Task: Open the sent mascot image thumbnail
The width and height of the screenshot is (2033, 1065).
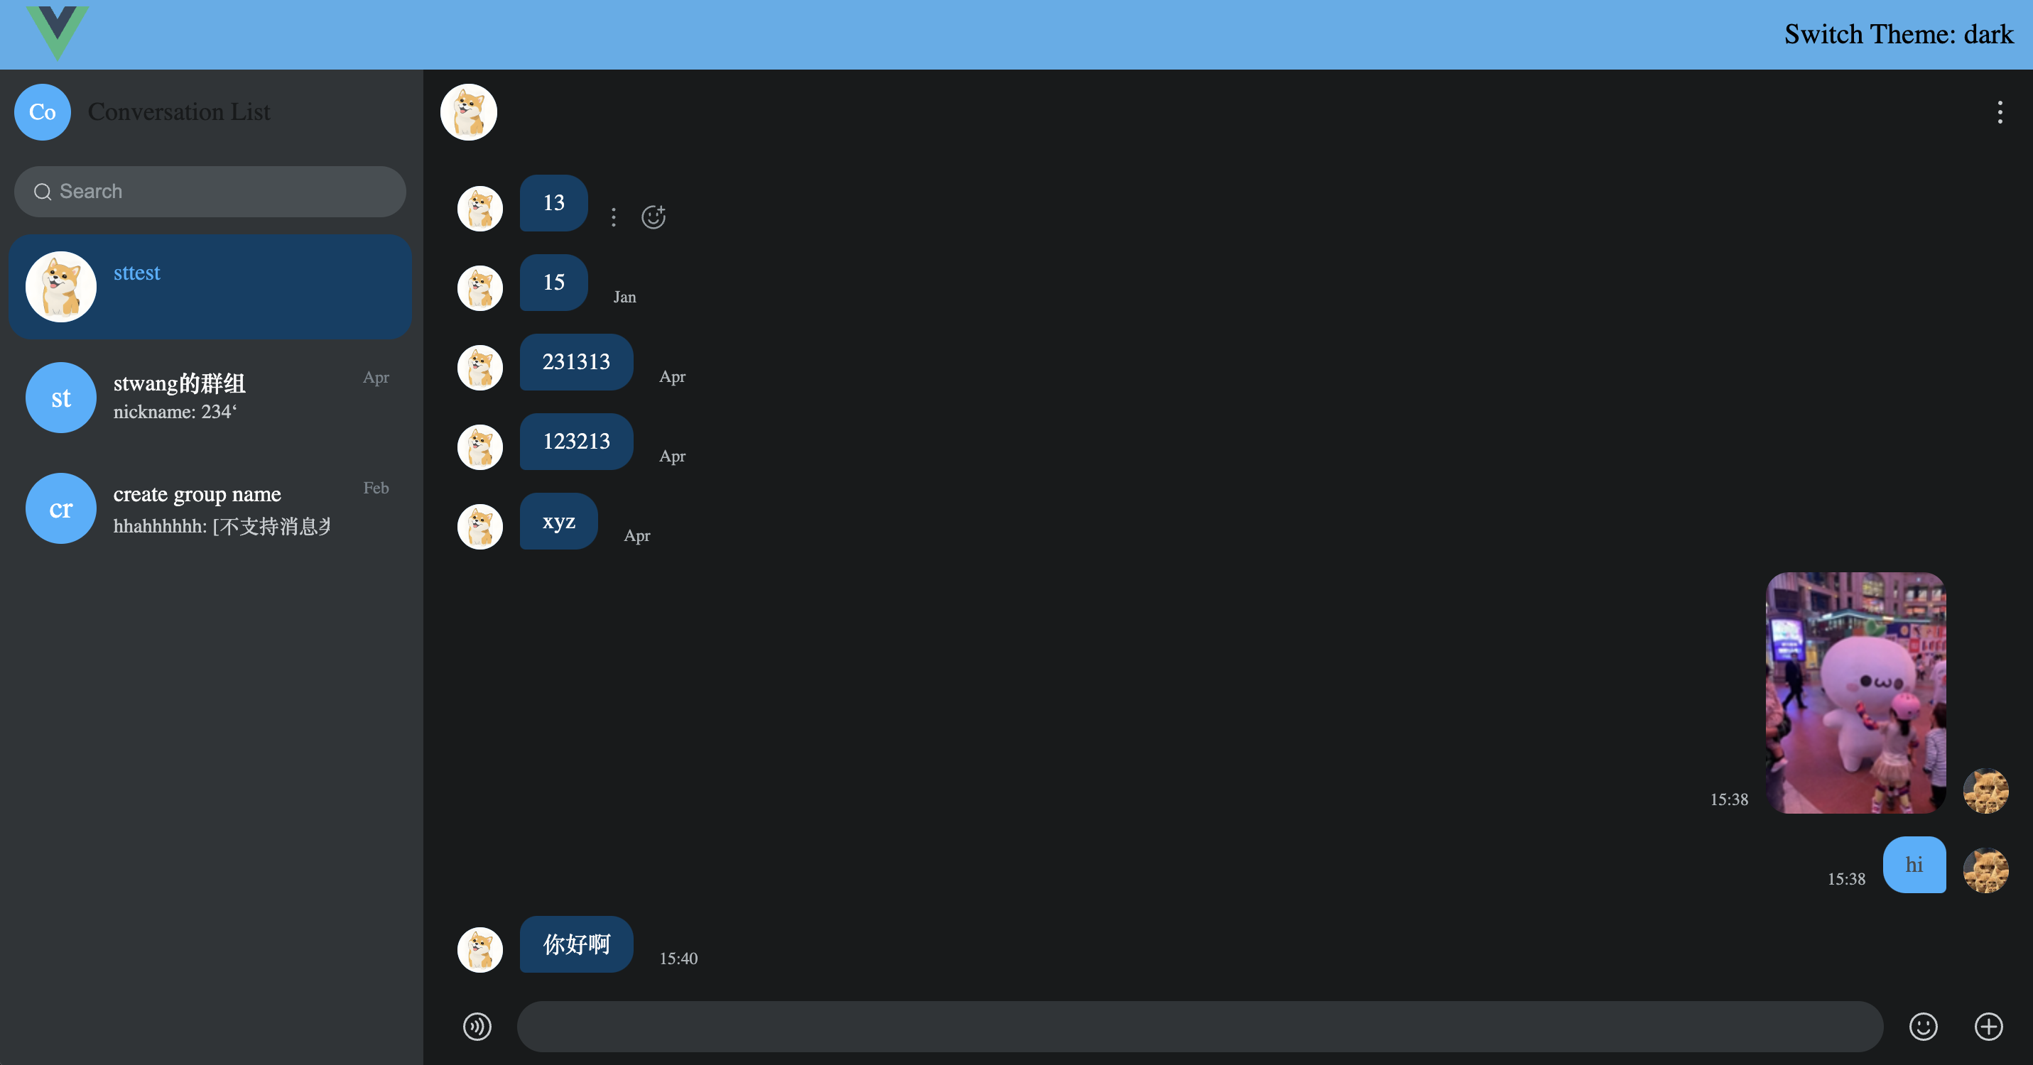Action: (1855, 693)
